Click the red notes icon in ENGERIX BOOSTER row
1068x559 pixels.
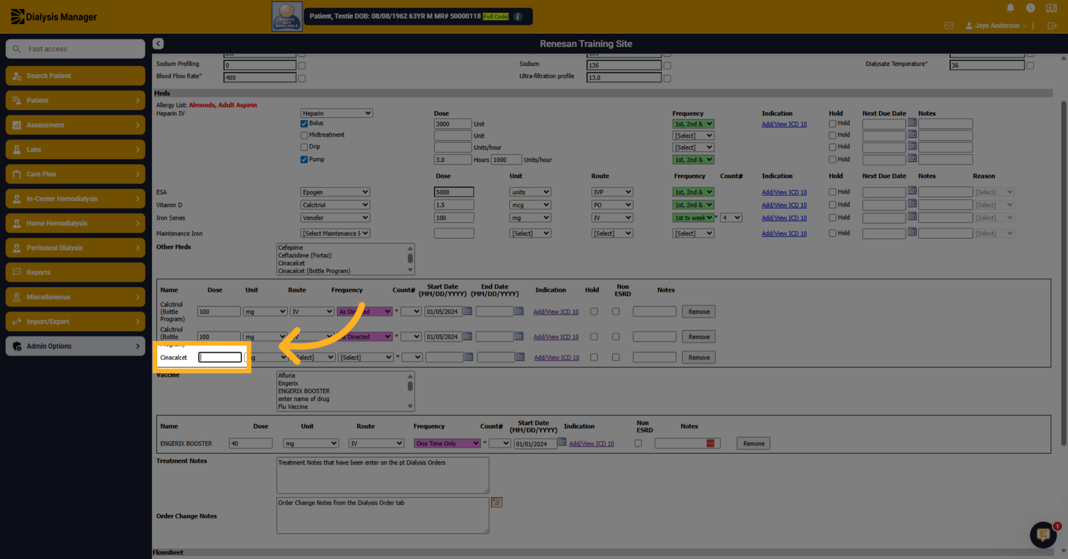click(710, 443)
